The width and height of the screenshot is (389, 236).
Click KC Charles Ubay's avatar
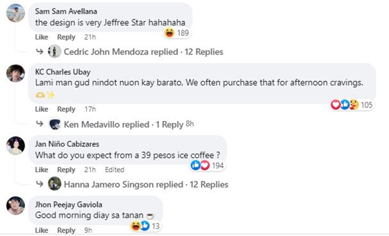click(16, 73)
